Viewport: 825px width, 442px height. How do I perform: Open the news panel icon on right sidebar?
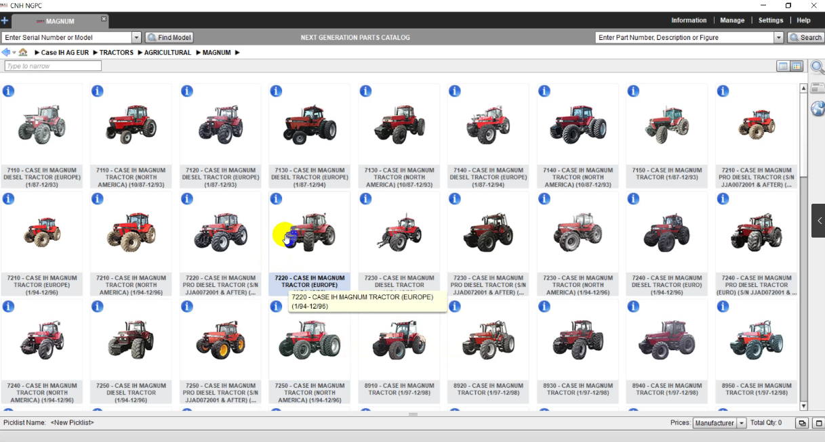[x=818, y=88]
